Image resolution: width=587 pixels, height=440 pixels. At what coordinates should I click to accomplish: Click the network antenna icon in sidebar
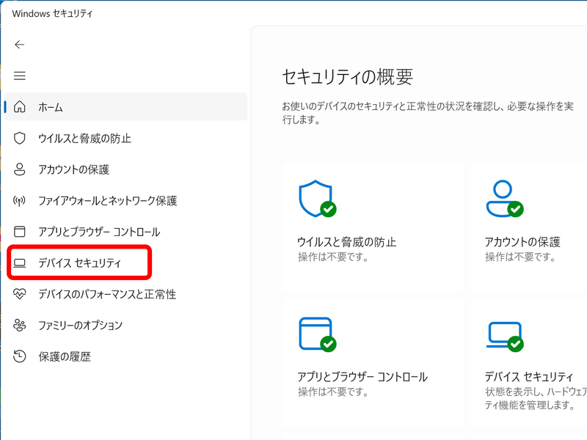(20, 200)
